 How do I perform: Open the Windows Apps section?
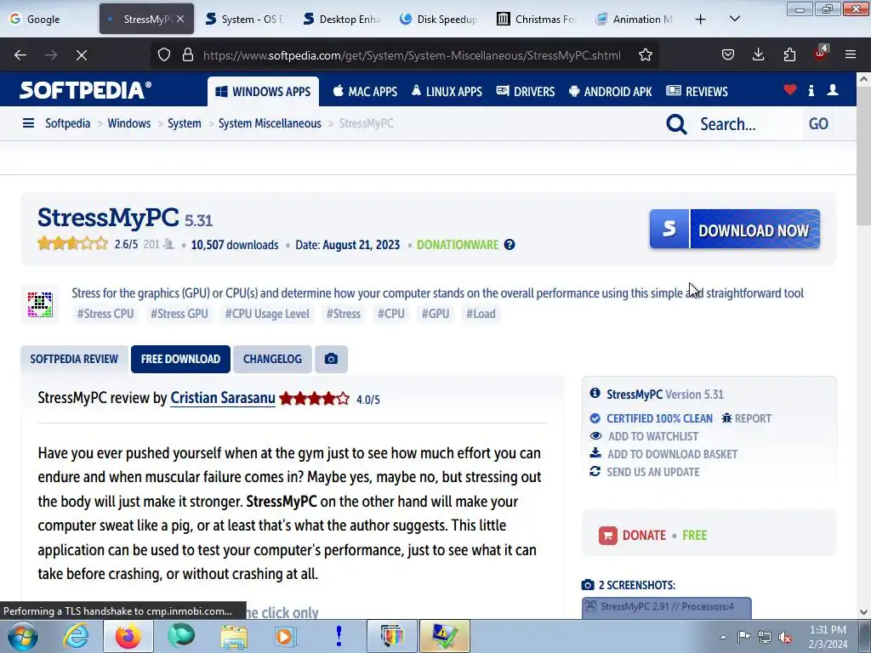[264, 92]
